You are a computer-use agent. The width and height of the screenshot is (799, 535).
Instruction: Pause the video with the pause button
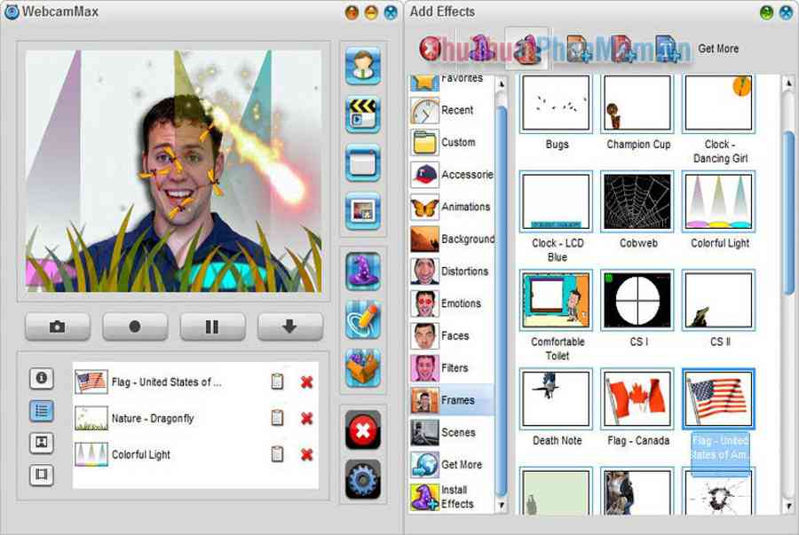pos(212,327)
